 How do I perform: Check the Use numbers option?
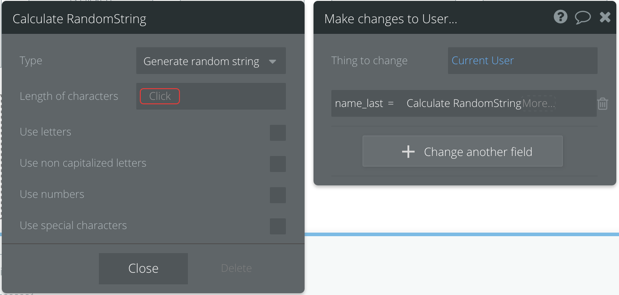[277, 195]
